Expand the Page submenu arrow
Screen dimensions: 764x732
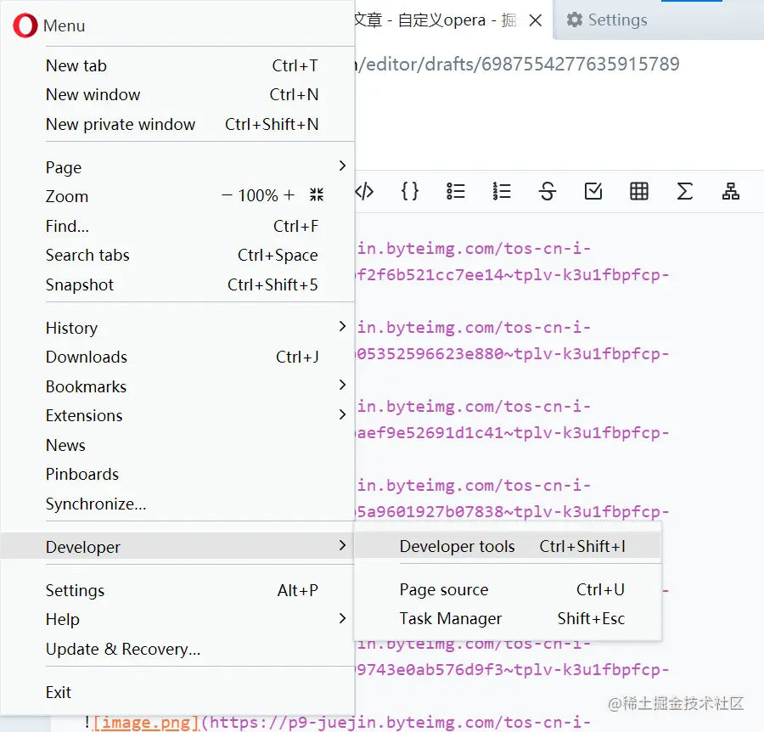pos(343,166)
